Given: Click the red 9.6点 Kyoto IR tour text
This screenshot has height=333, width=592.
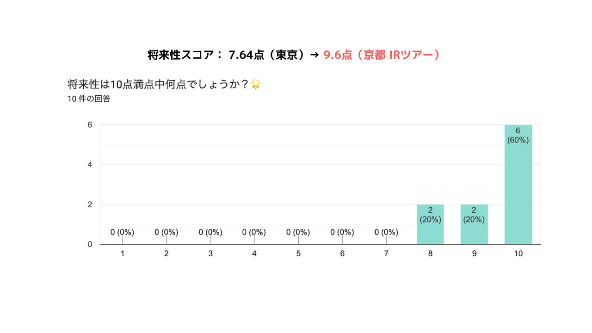Looking at the screenshot, I should click(382, 55).
